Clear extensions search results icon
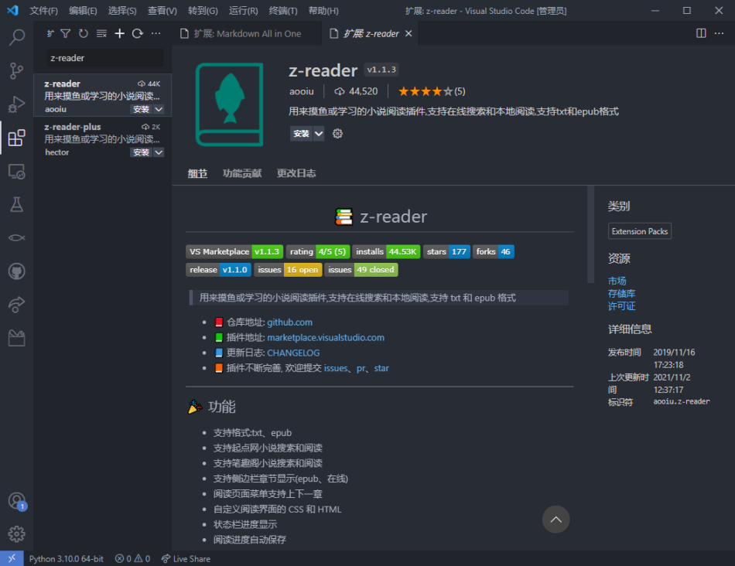This screenshot has width=735, height=566. 101,33
